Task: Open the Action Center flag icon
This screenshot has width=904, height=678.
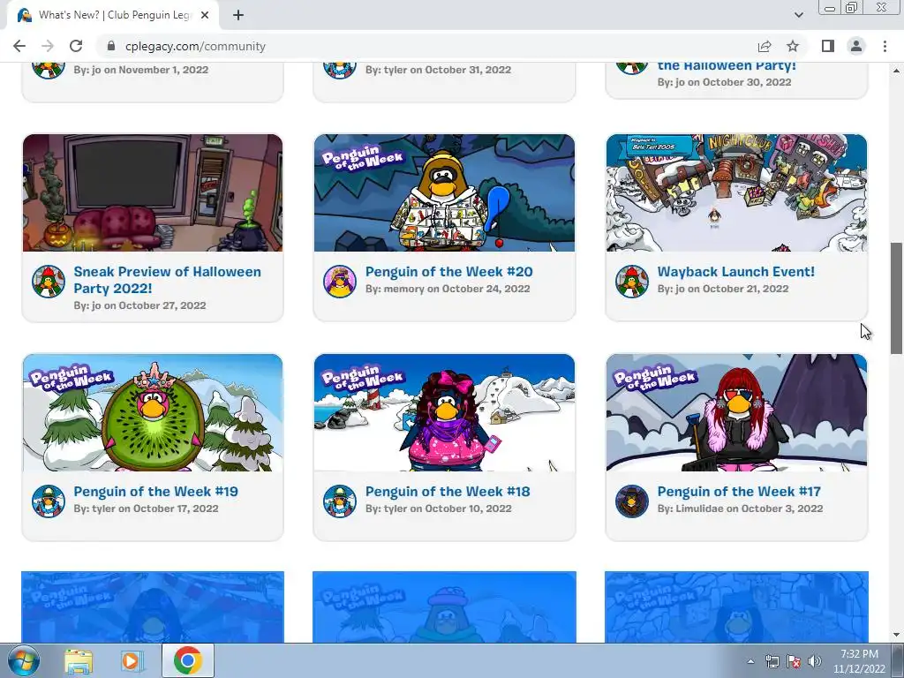Action: tap(794, 661)
